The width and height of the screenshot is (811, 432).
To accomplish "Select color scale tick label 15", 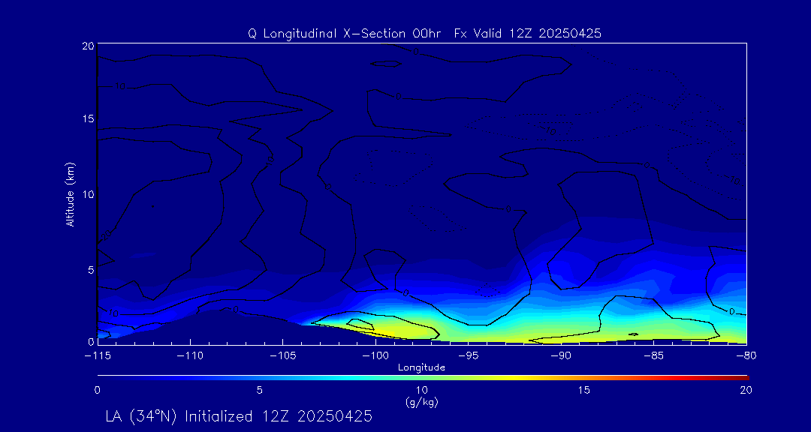I will pos(584,391).
